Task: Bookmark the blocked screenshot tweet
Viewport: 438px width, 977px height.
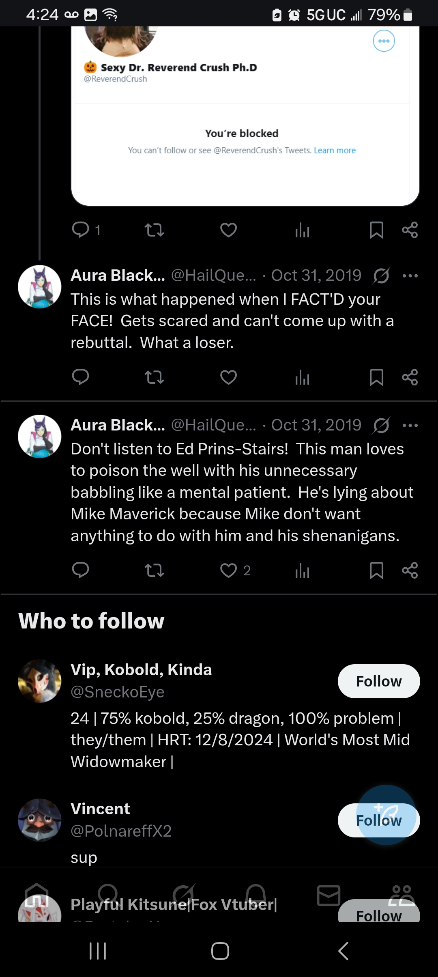Action: [376, 230]
